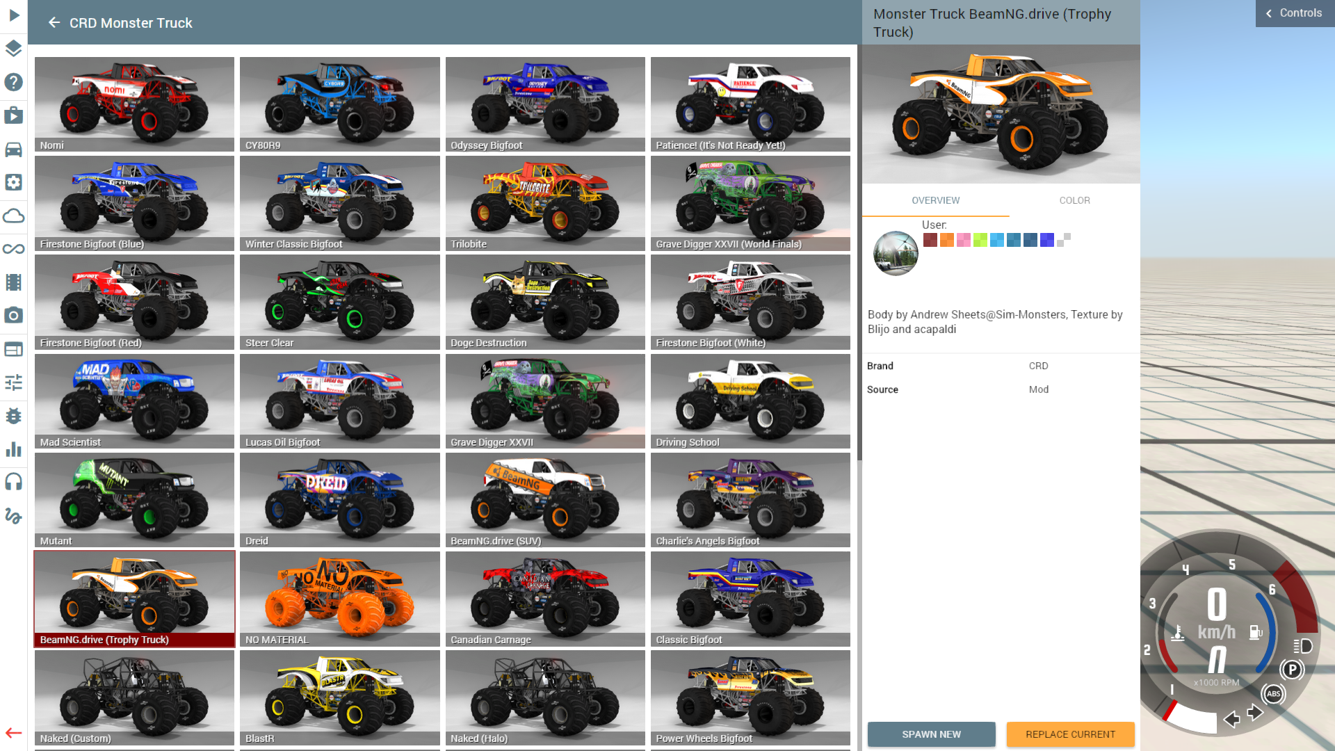Select Charlie's Angels Bigfoot truck
This screenshot has width=1335, height=751.
[750, 500]
